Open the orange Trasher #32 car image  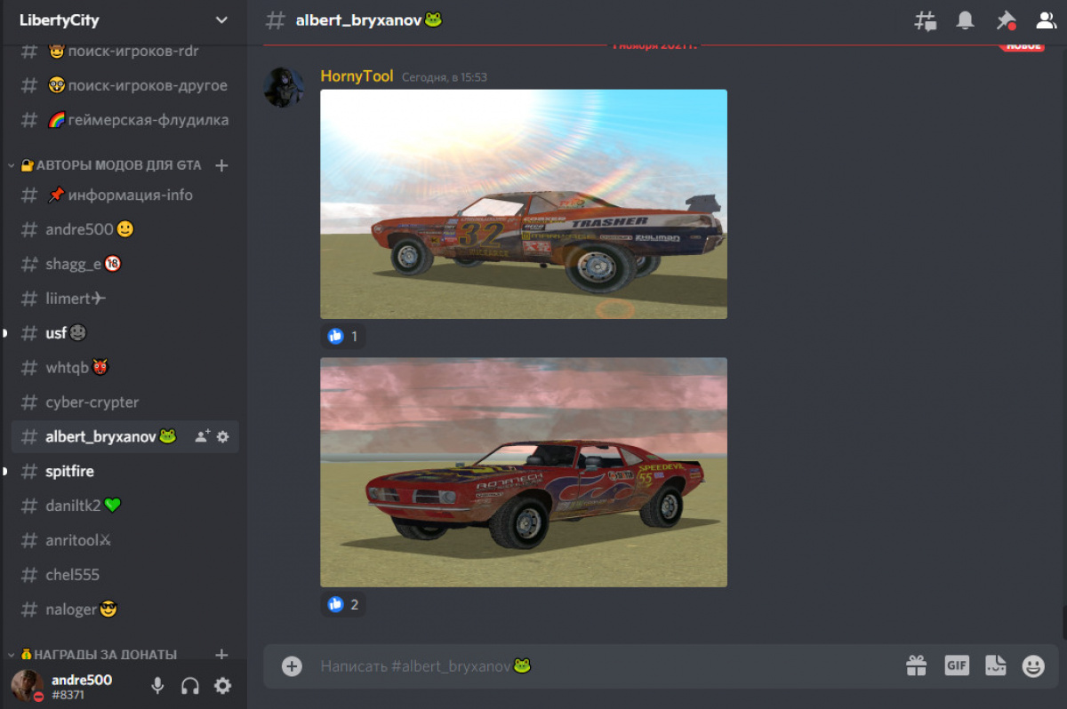[x=524, y=204]
